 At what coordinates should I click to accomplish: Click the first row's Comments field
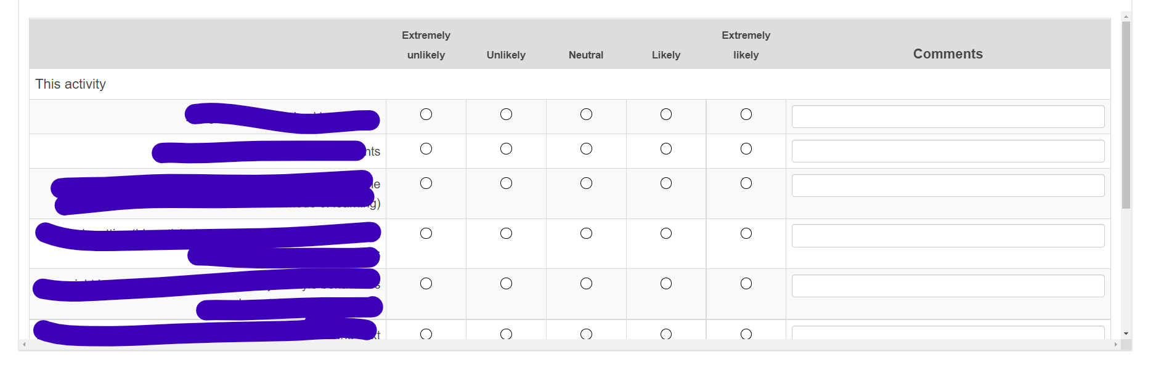pyautogui.click(x=948, y=117)
